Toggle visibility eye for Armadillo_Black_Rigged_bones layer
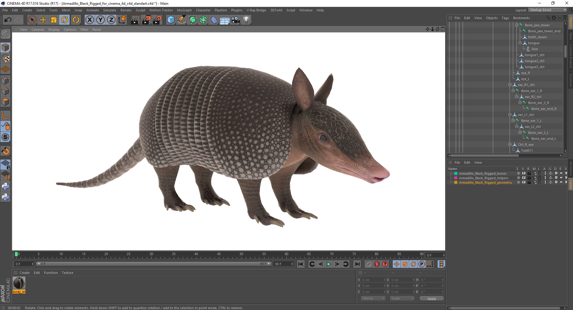 click(x=524, y=173)
